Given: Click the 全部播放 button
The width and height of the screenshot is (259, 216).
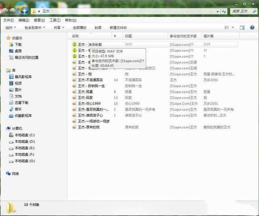Looking at the screenshot, I should (79, 28).
